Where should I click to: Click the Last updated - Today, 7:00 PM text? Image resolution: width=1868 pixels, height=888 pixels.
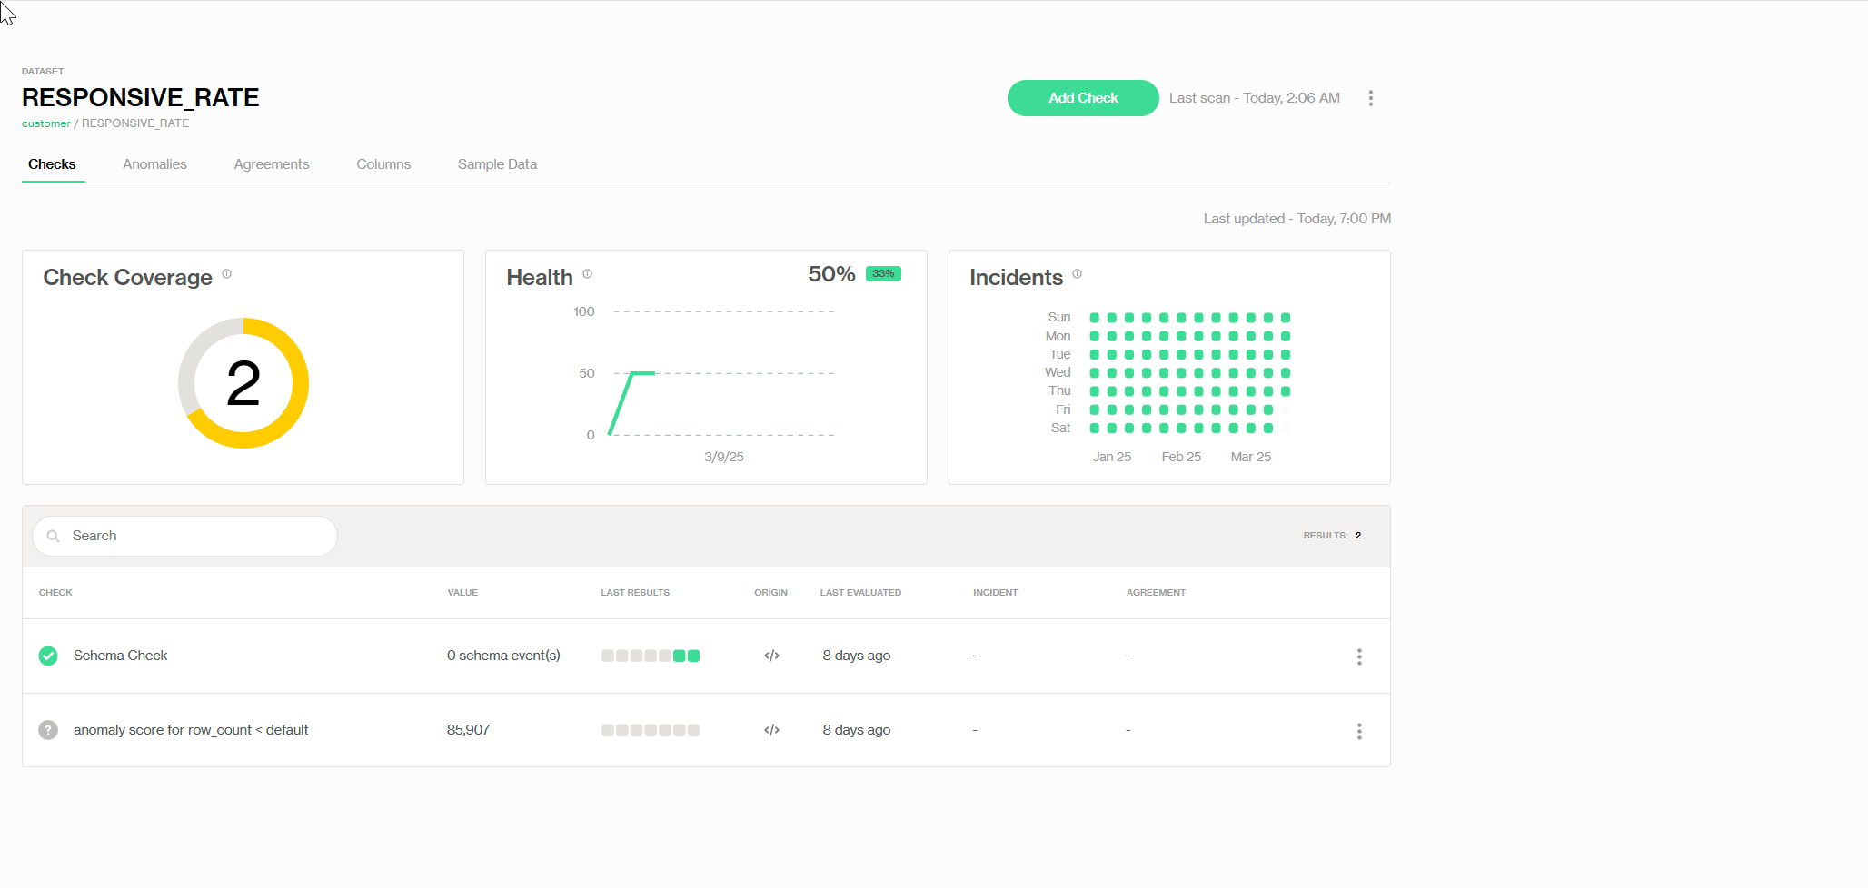[1297, 219]
